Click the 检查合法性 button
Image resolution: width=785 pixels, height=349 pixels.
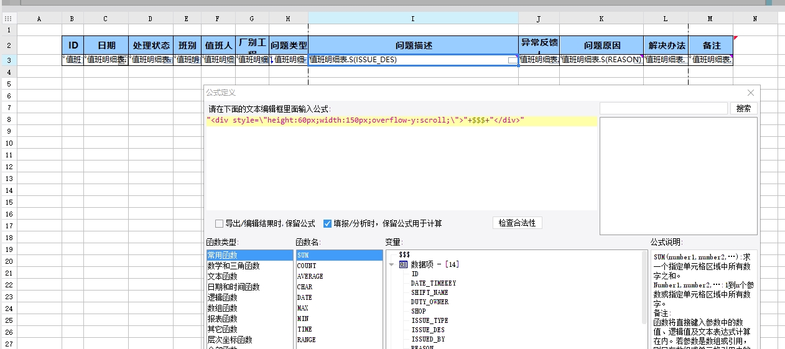coord(517,223)
